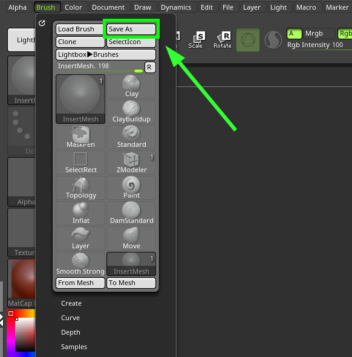Adjust the Rgb Intensity slider

coord(319,45)
